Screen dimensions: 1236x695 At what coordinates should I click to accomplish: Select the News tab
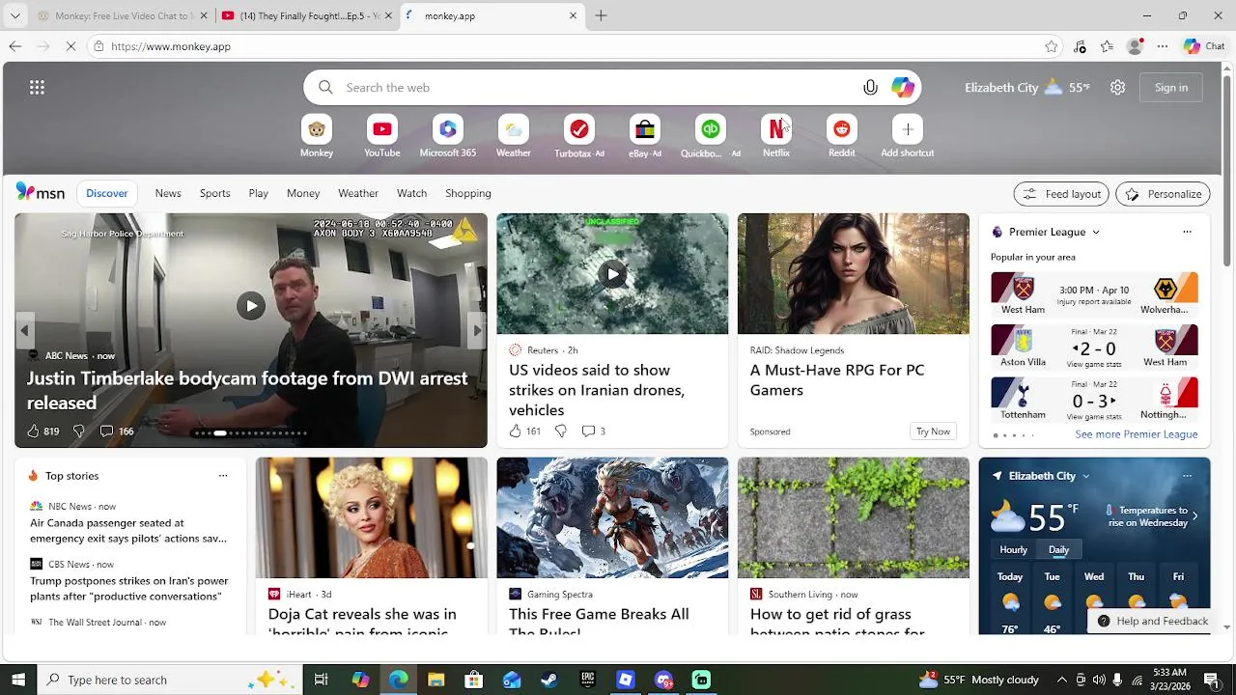coord(168,193)
